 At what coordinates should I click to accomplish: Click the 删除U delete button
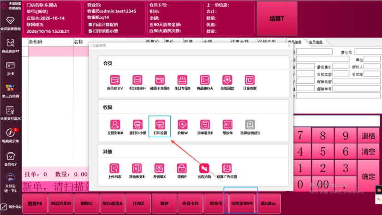[86, 203]
